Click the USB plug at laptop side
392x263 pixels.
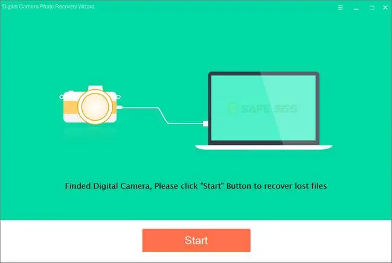click(x=205, y=124)
